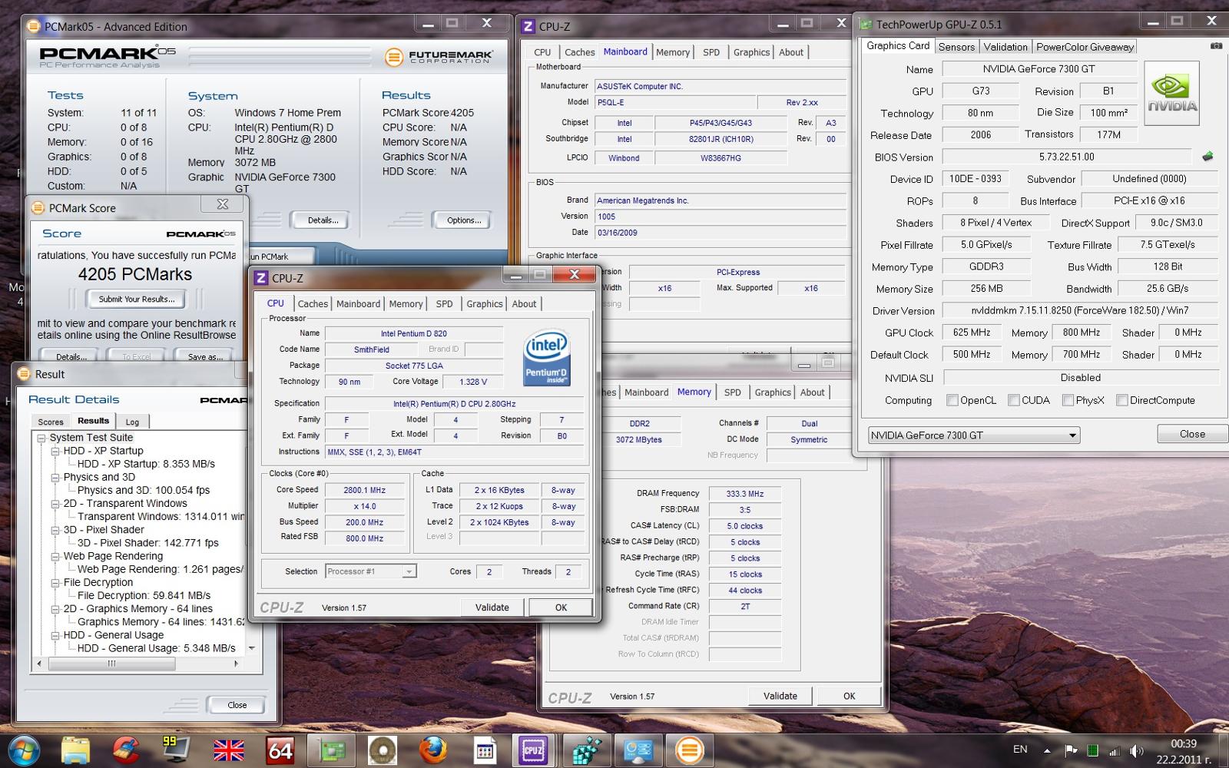This screenshot has height=768, width=1229.
Task: Click the BIOS save chip icon in GPU-Z
Action: 1207,156
